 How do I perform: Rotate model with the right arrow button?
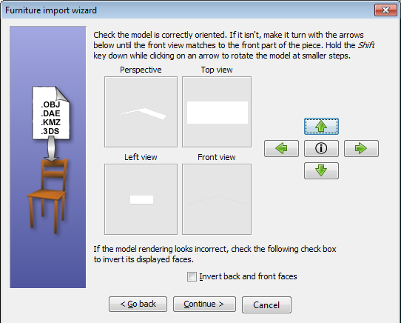[361, 148]
